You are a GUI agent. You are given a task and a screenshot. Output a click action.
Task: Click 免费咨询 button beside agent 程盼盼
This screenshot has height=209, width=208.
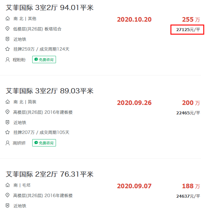(x=44, y=59)
